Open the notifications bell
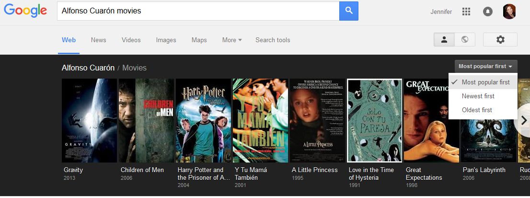 (x=488, y=12)
